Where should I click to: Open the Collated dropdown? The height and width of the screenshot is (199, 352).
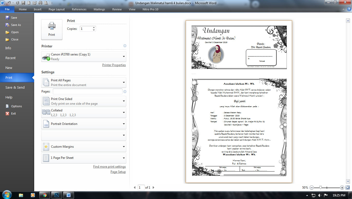coord(84,112)
